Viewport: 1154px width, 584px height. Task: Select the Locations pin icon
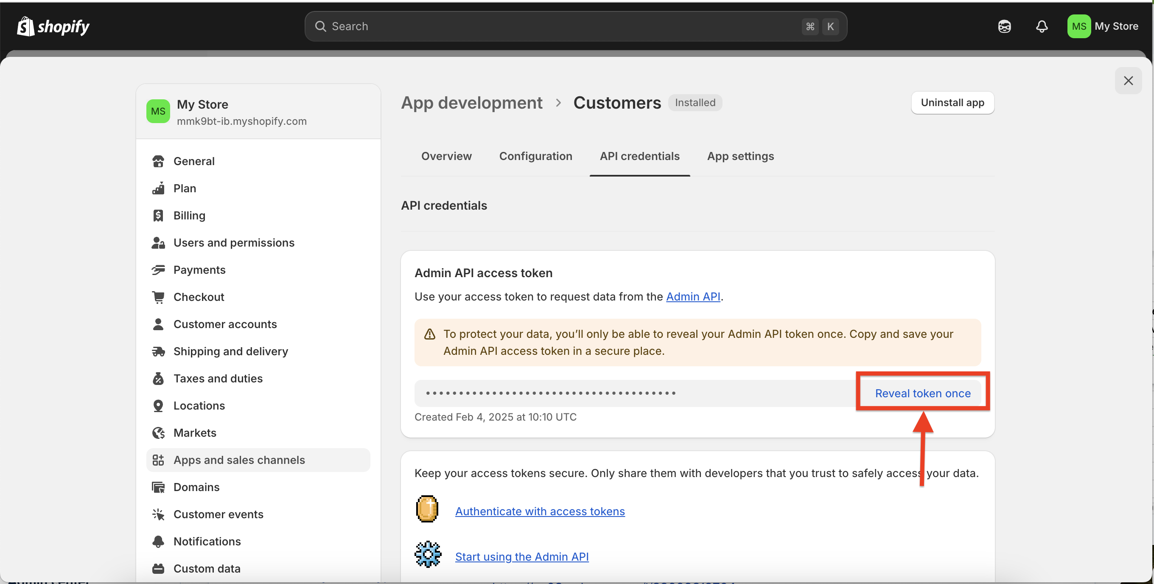(x=158, y=406)
